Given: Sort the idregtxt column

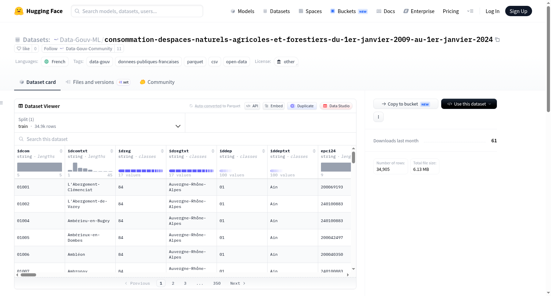Looking at the screenshot, I should 213,151.
